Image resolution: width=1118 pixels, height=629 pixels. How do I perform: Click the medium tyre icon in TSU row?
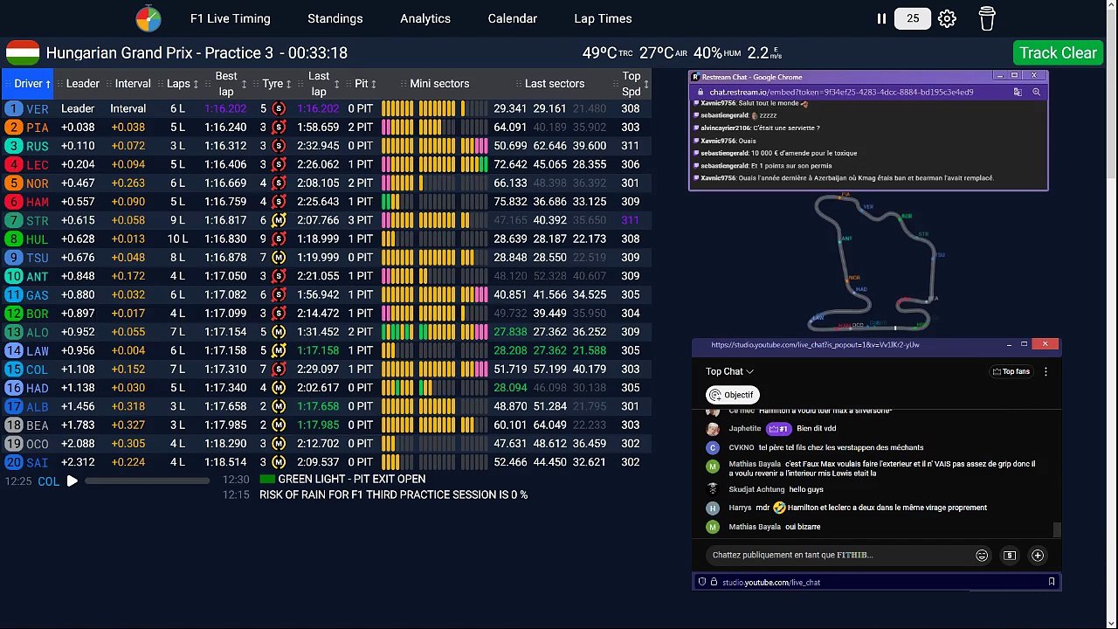point(279,258)
